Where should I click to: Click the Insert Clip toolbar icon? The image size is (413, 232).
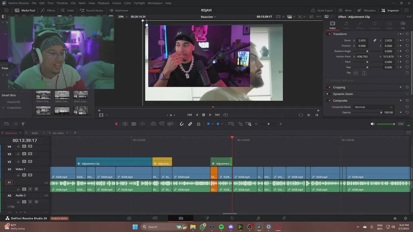(x=153, y=124)
